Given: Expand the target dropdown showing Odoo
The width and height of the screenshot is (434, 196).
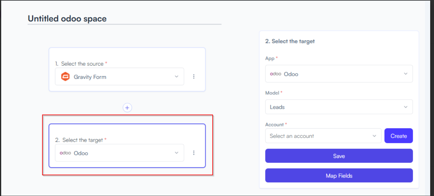Looking at the screenshot, I should point(119,153).
